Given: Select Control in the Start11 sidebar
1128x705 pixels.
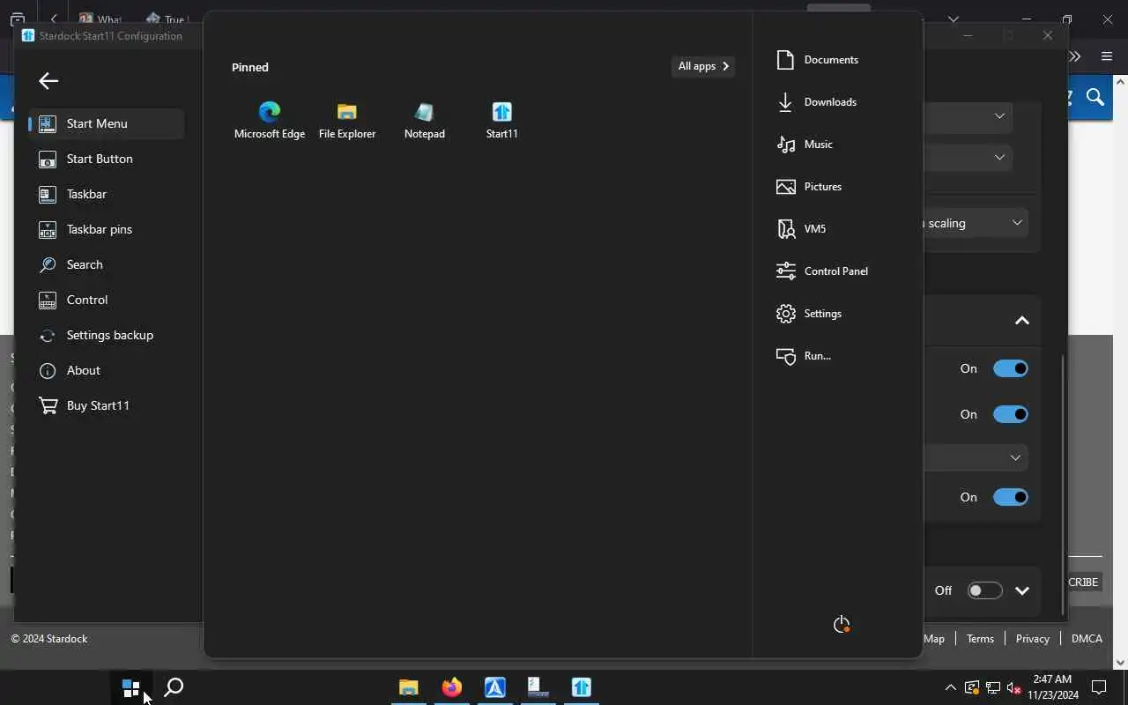Looking at the screenshot, I should (106, 300).
